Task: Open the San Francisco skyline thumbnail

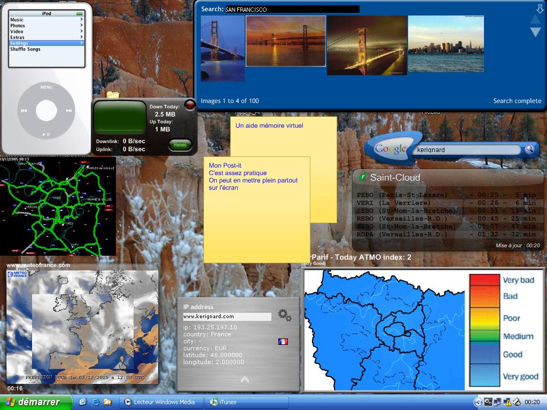Action: point(446,44)
